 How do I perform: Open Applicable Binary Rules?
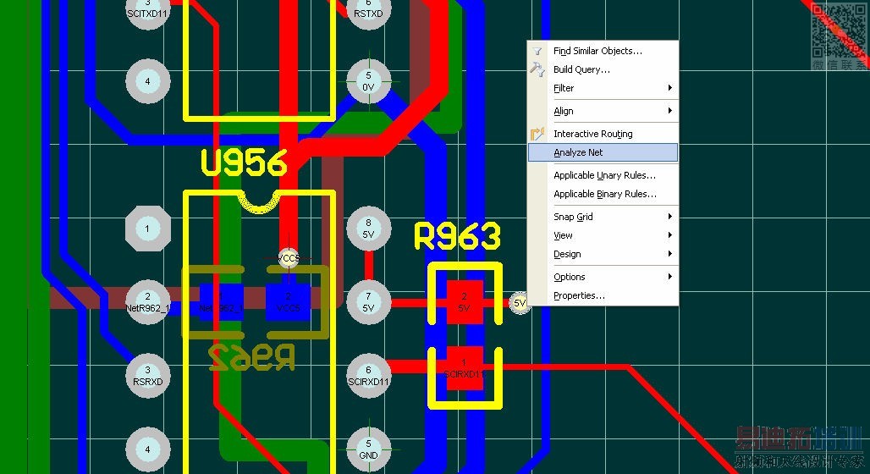(x=603, y=195)
